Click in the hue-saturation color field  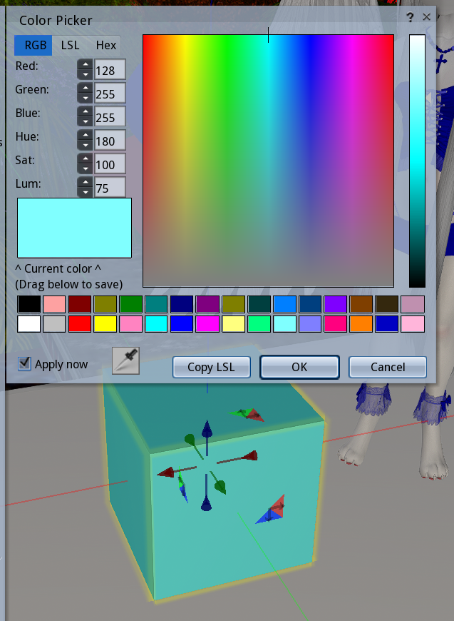coord(268,161)
